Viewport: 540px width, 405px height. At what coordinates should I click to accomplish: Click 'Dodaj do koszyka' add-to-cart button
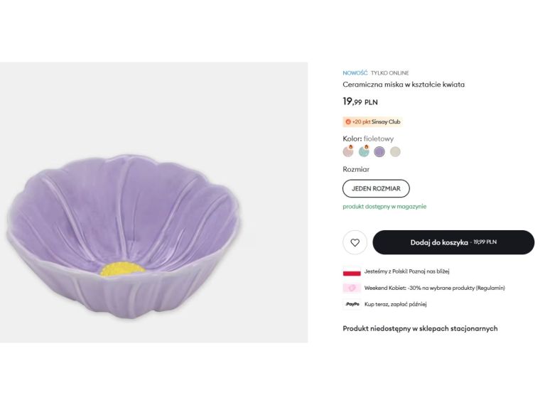pos(453,242)
